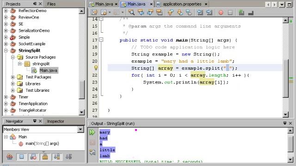Expand the Test Packages folder
The width and height of the screenshot is (296, 166).
click(12, 77)
